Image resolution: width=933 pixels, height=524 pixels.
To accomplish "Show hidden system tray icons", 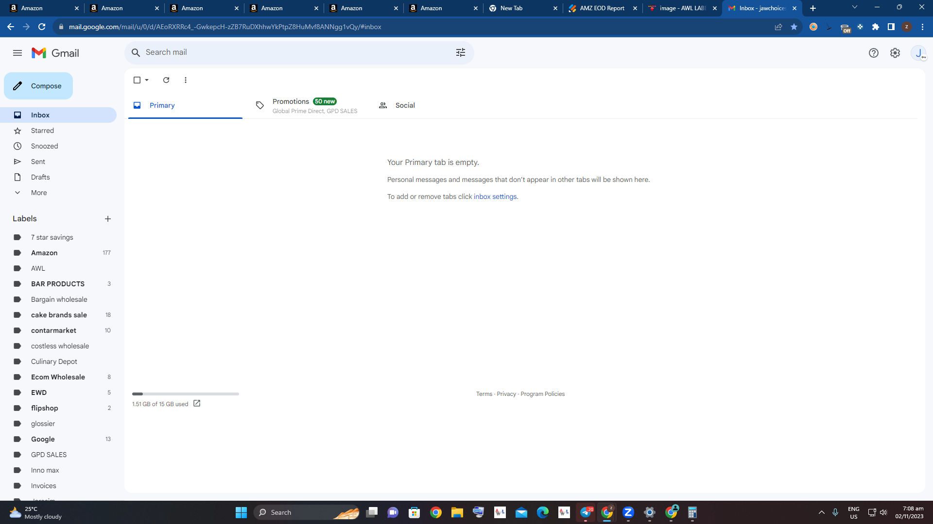I will coord(822,512).
